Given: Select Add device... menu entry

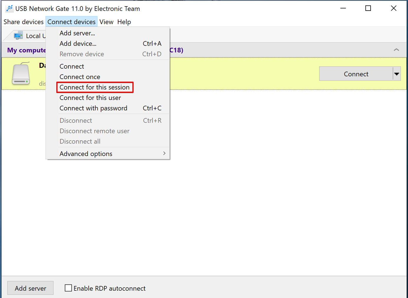Looking at the screenshot, I should pyautogui.click(x=78, y=44).
